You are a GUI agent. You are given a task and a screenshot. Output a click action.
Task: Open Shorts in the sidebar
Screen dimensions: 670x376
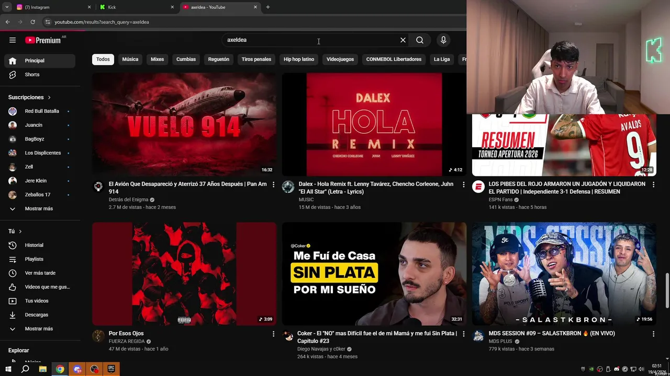40,75
